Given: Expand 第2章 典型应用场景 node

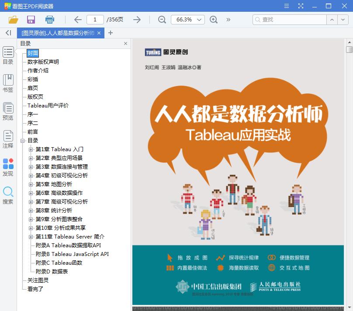Looking at the screenshot, I should point(31,158).
